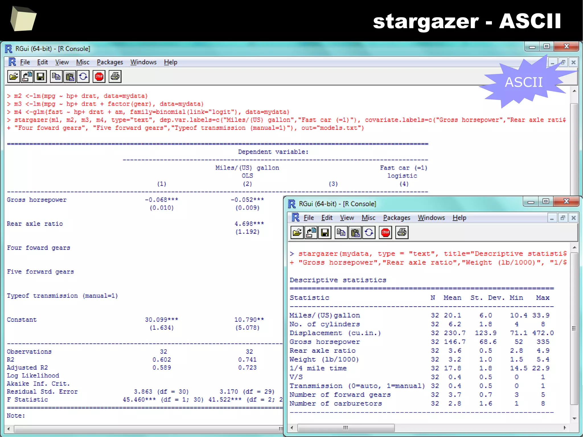Click Copy icon in back RGui toolbar
Viewport: 583px width, 437px height.
click(x=56, y=77)
